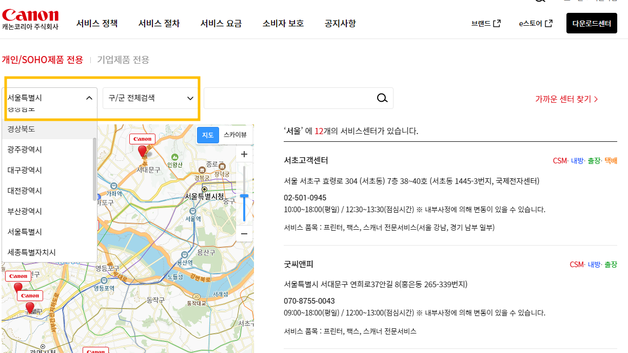Open the 서비스 요금 menu
The width and height of the screenshot is (628, 353).
221,23
